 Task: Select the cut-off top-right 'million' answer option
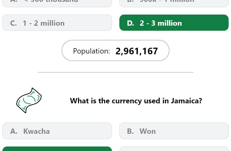tap(174, 3)
